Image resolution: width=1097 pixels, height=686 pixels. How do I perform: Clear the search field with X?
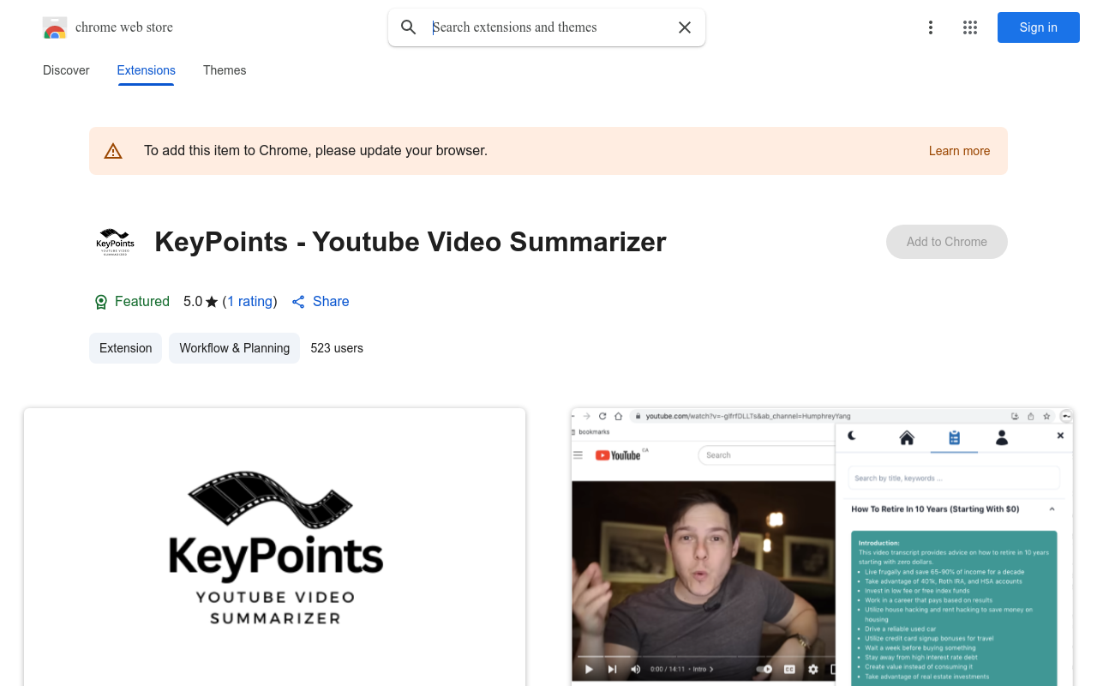tap(685, 27)
